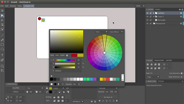The width and height of the screenshot is (184, 104).
Task: Open the 100% zoom dropdown
Action: [140, 6]
